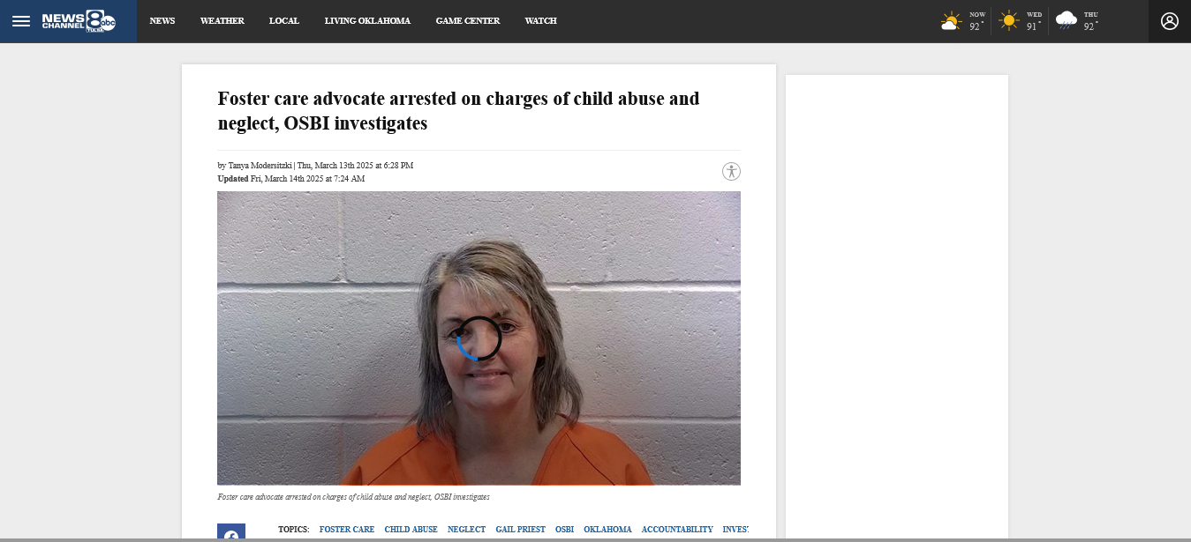
Task: Follow the OSBI topic link
Action: pos(564,530)
